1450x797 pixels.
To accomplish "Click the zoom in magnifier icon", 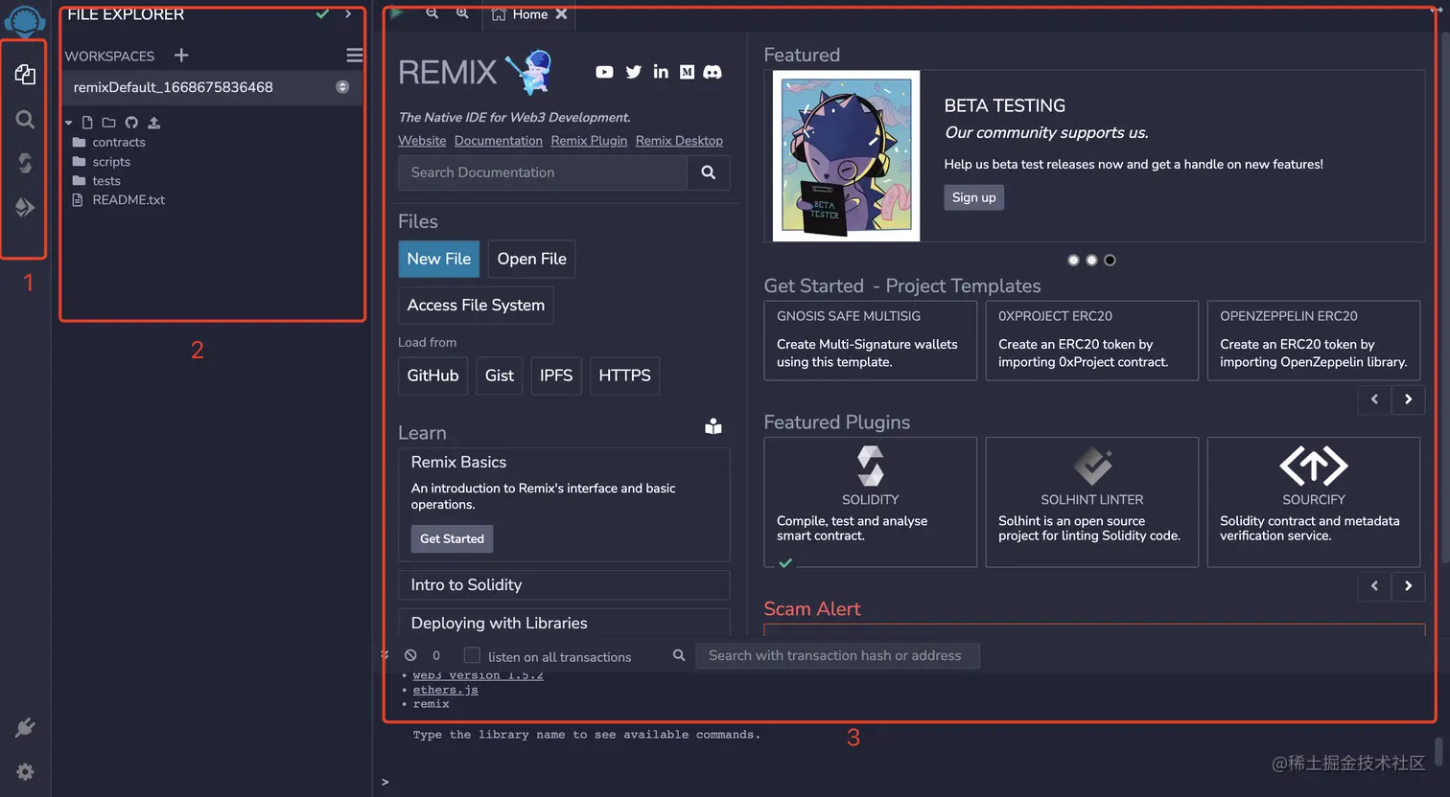I will pos(462,13).
